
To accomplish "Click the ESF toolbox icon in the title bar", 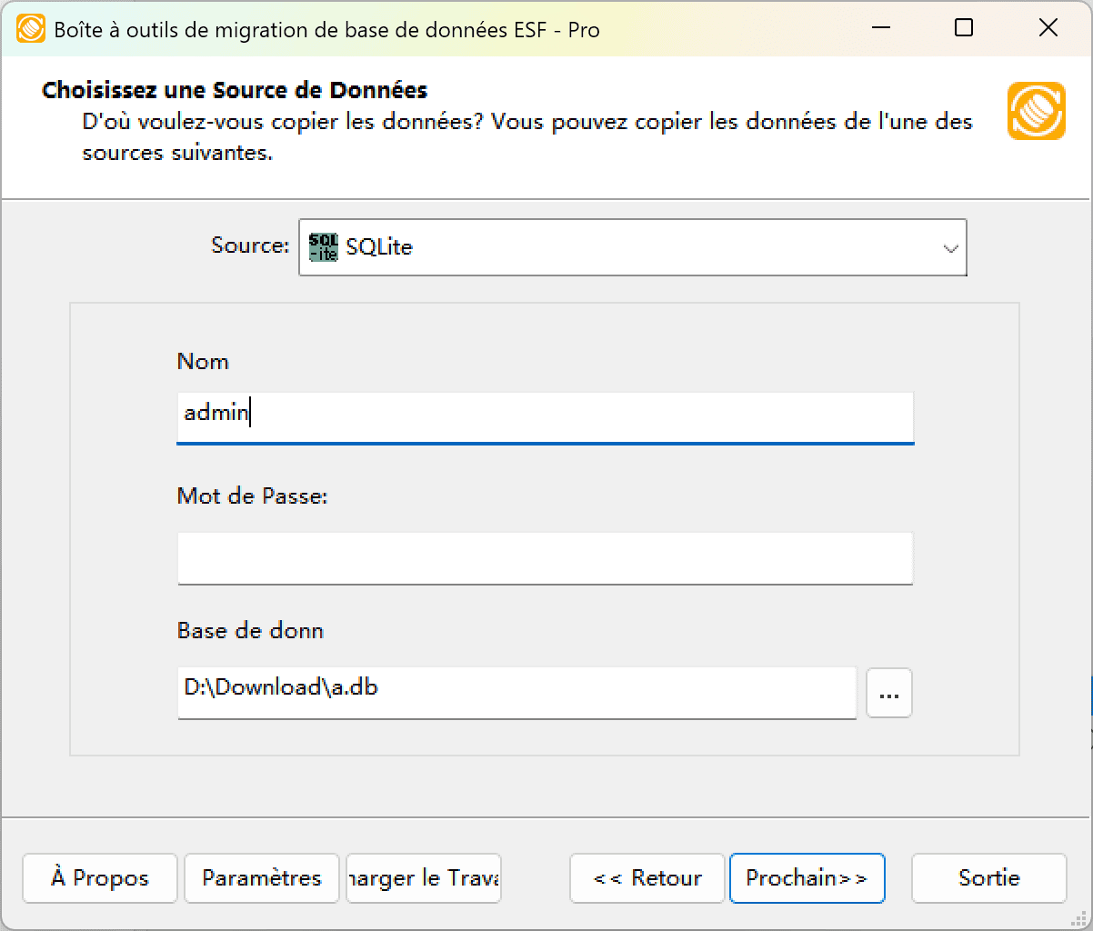I will 30,28.
